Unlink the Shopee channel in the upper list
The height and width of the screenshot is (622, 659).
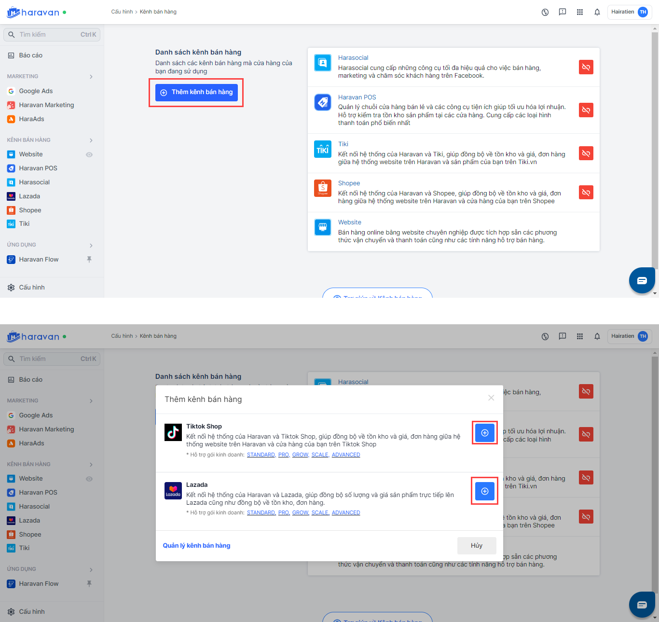(586, 193)
